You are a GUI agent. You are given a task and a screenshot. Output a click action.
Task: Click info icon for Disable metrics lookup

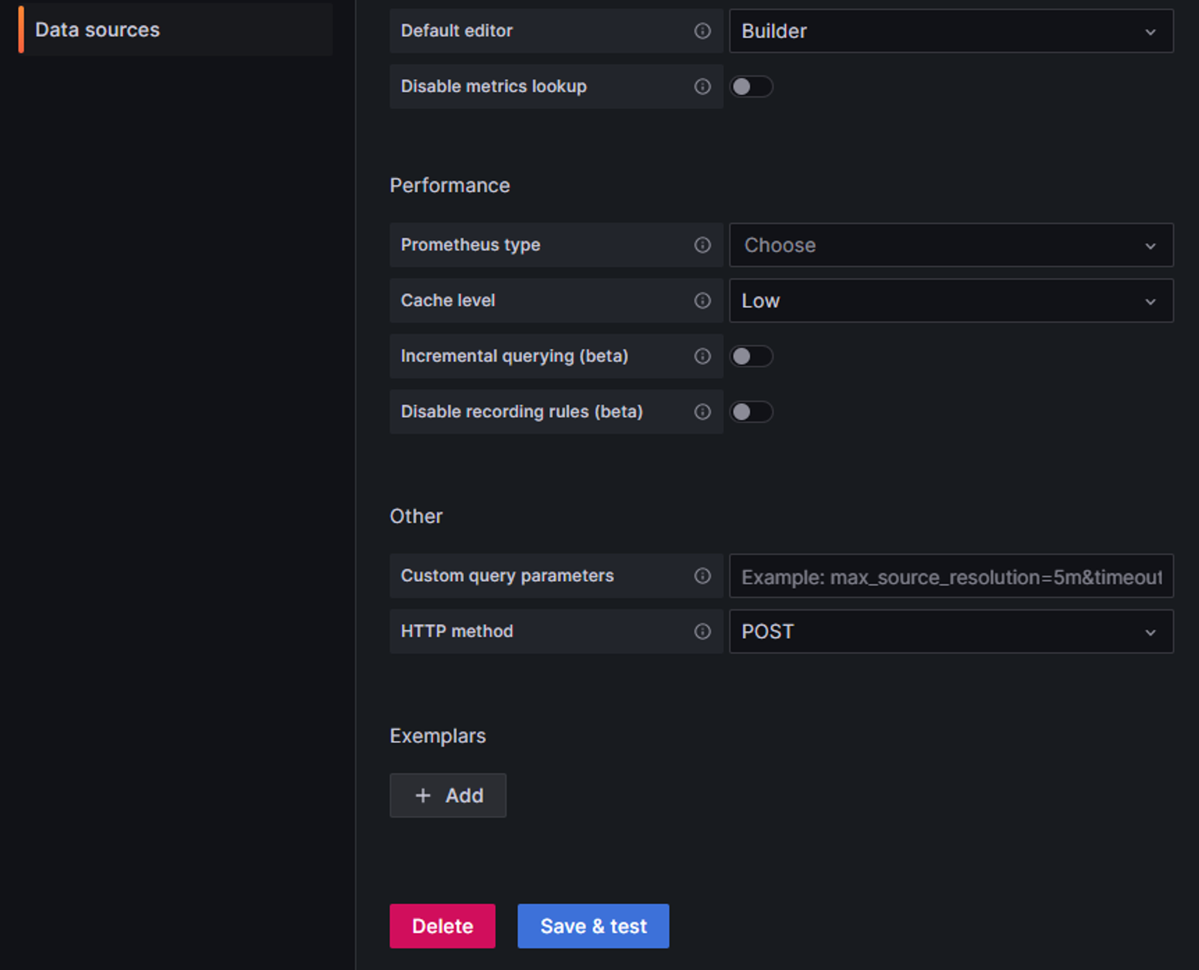pos(702,86)
